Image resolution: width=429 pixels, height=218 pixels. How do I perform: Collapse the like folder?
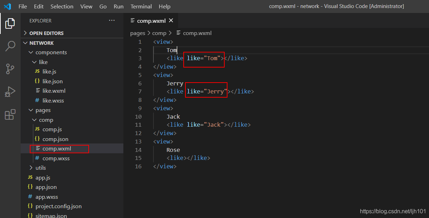[34, 62]
